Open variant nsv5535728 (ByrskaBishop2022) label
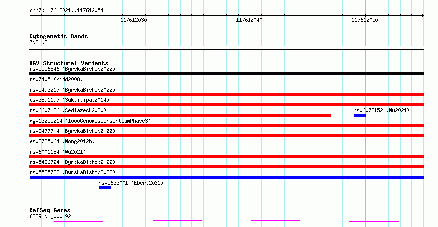The height and width of the screenshot is (227, 438). pyautogui.click(x=72, y=172)
